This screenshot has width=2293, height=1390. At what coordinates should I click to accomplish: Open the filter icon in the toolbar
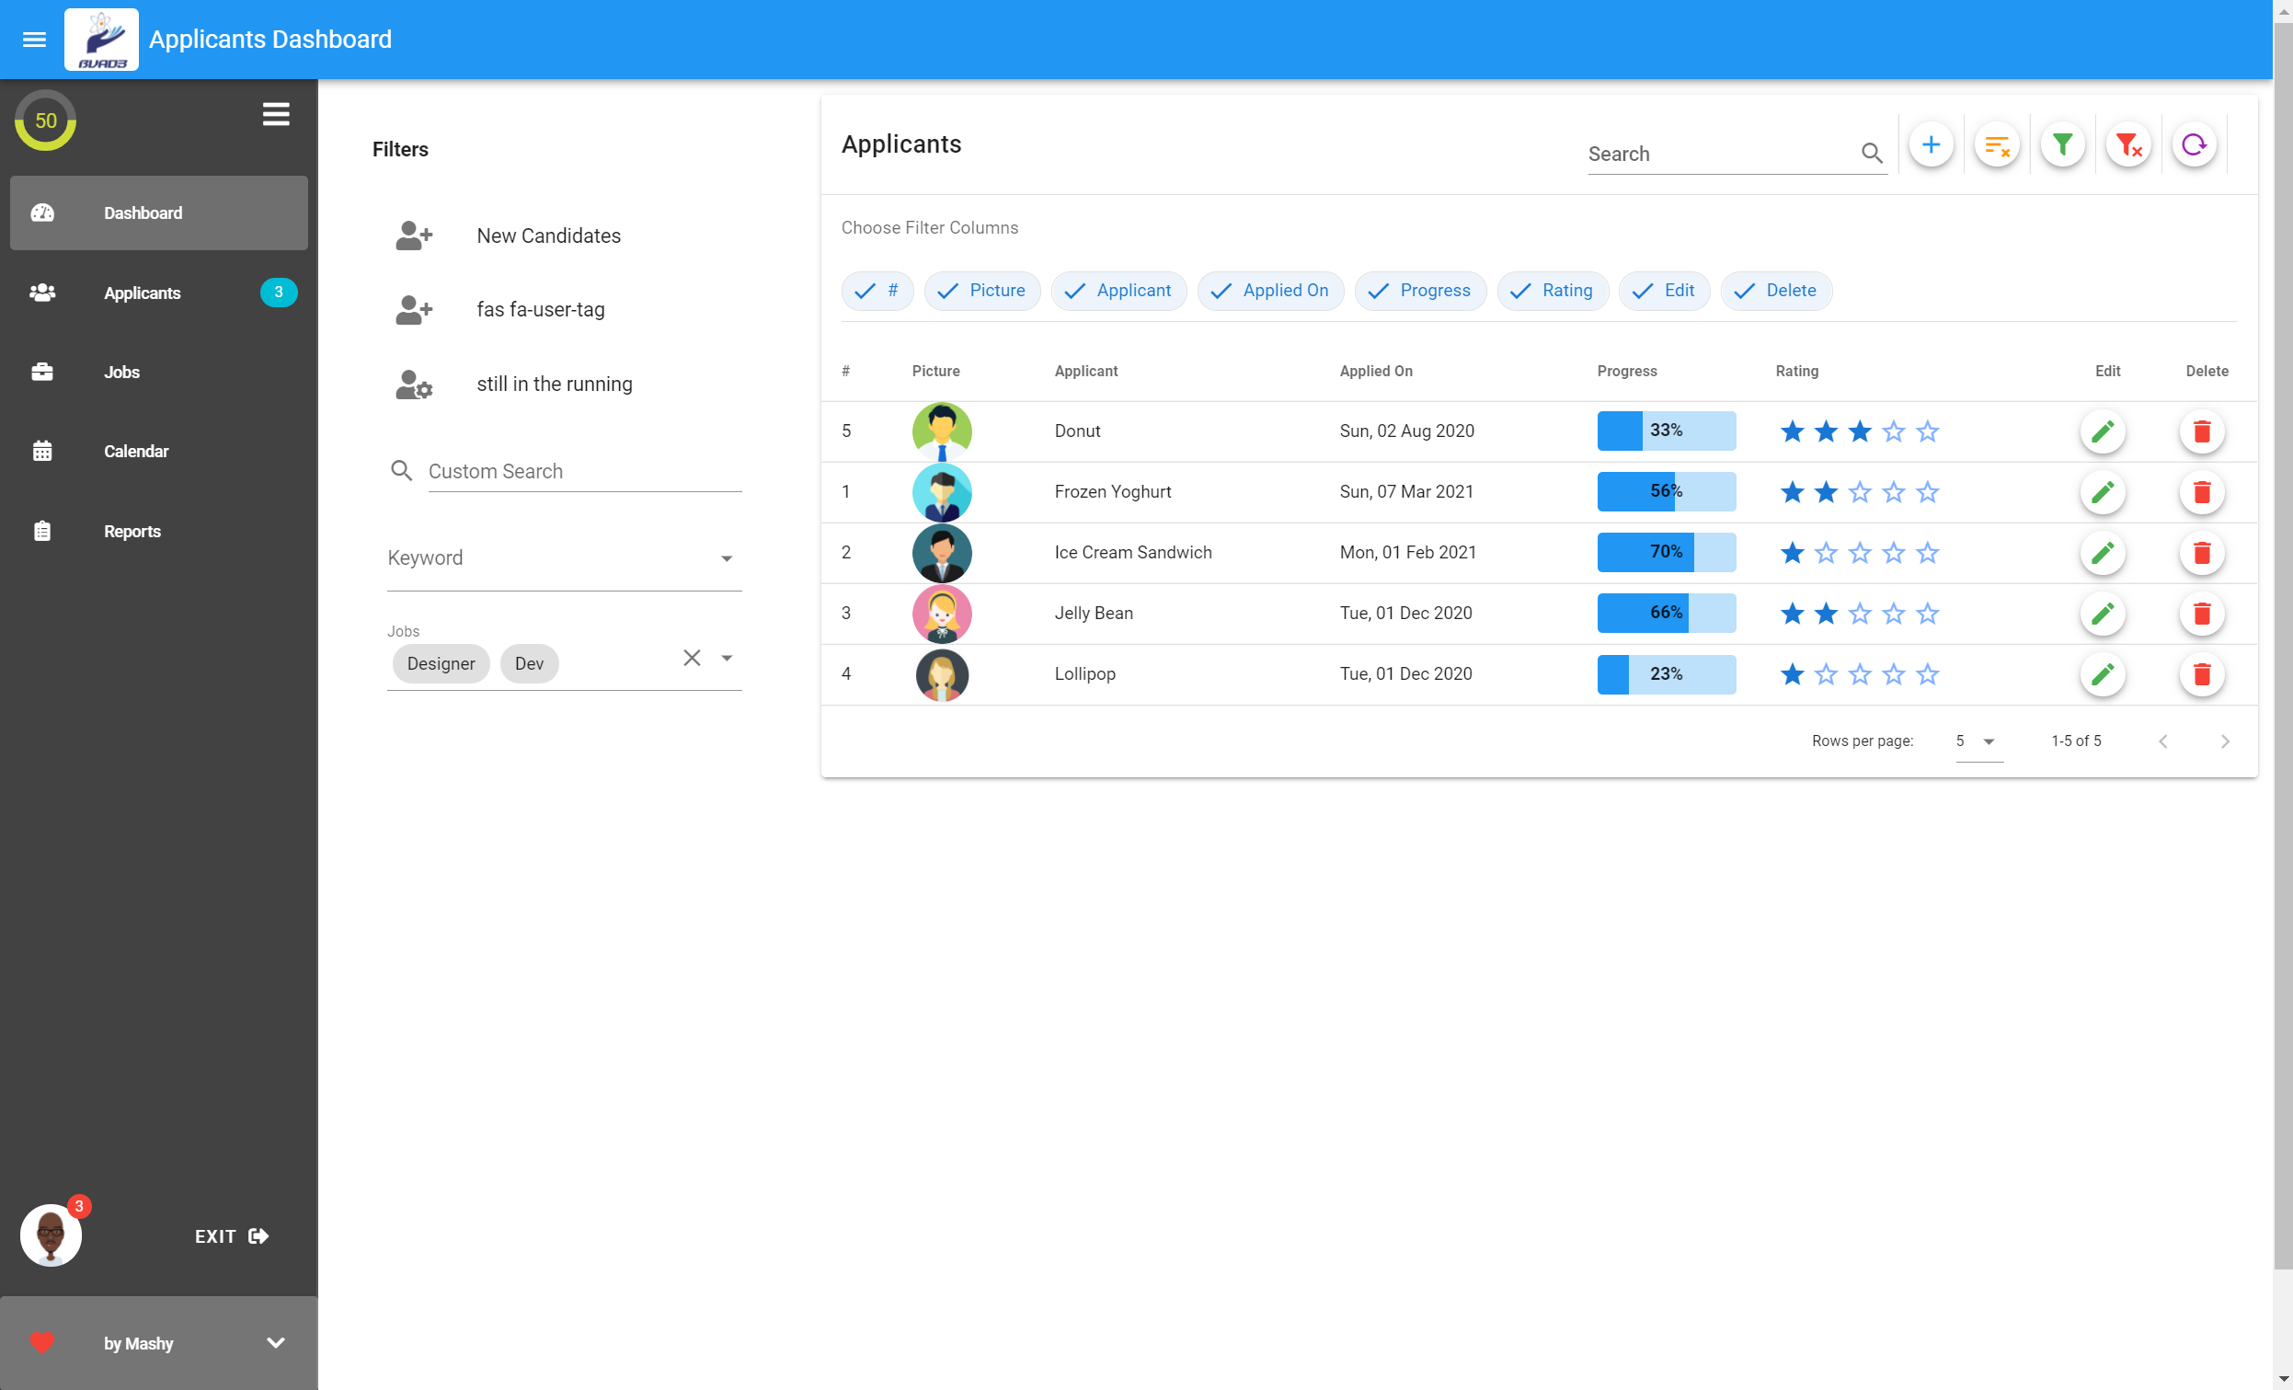pos(2062,144)
